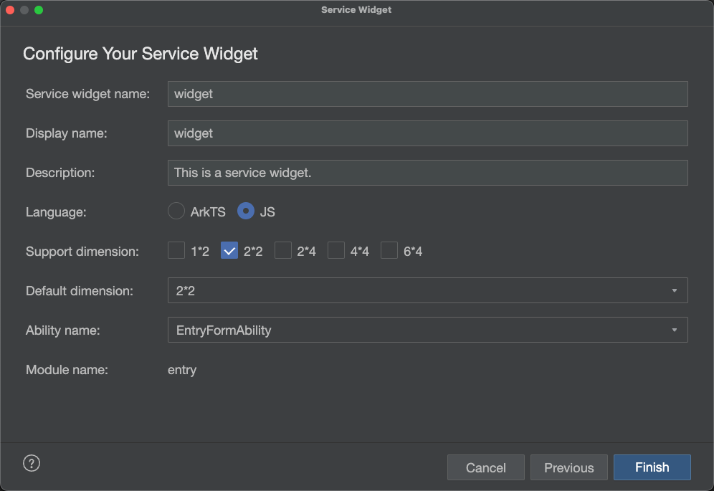
Task: Enable the 1*2 support dimension checkbox
Action: click(x=176, y=250)
